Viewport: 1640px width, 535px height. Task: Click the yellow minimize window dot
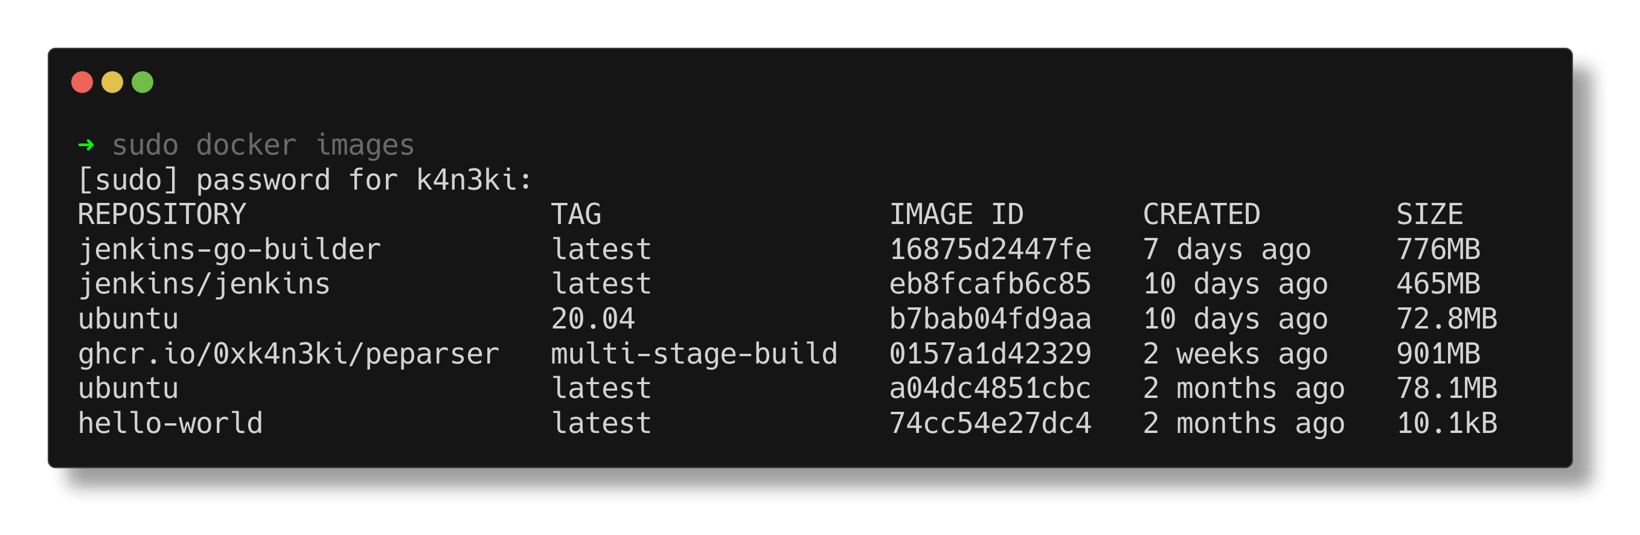[112, 82]
